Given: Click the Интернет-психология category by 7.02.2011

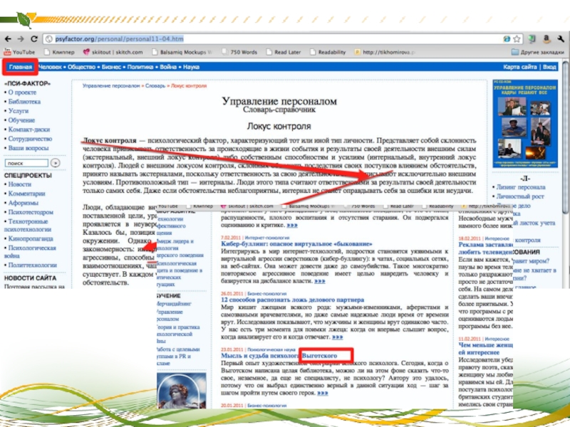Looking at the screenshot, I should pyautogui.click(x=266, y=238).
